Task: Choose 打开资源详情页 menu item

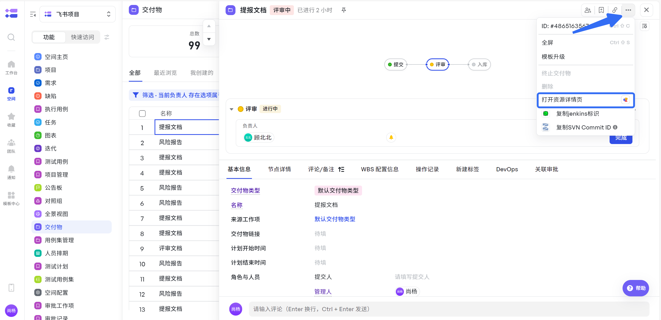Action: (x=586, y=100)
